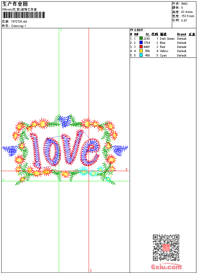Click the file name 1972726.dst
This screenshot has width=197, height=273.
(x=19, y=21)
